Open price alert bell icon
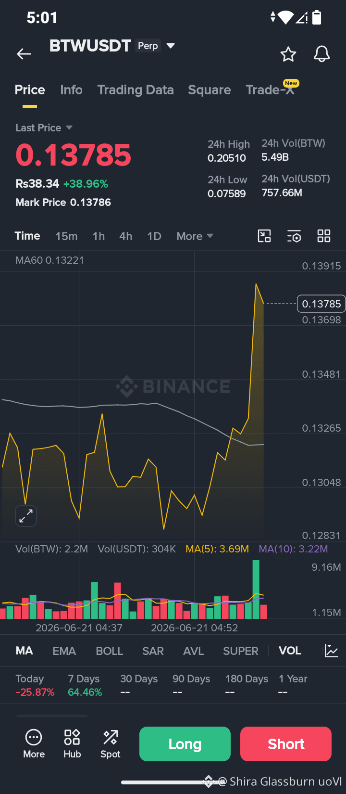Screen dimensions: 346x794 (x=321, y=54)
